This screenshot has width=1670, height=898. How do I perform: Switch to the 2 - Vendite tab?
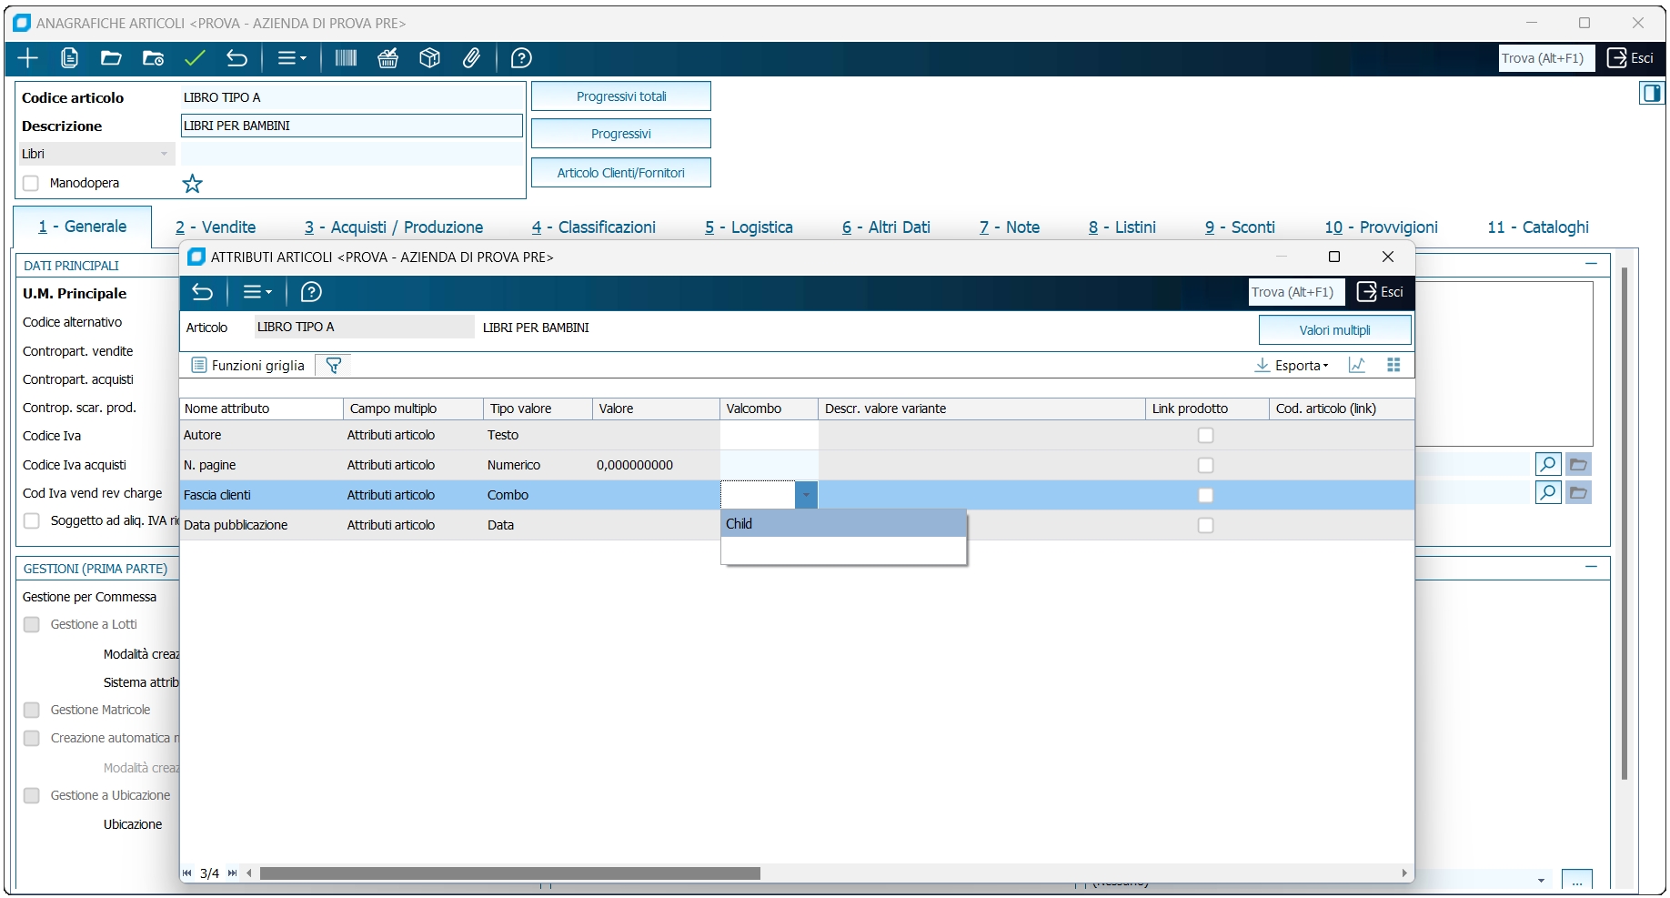(216, 227)
